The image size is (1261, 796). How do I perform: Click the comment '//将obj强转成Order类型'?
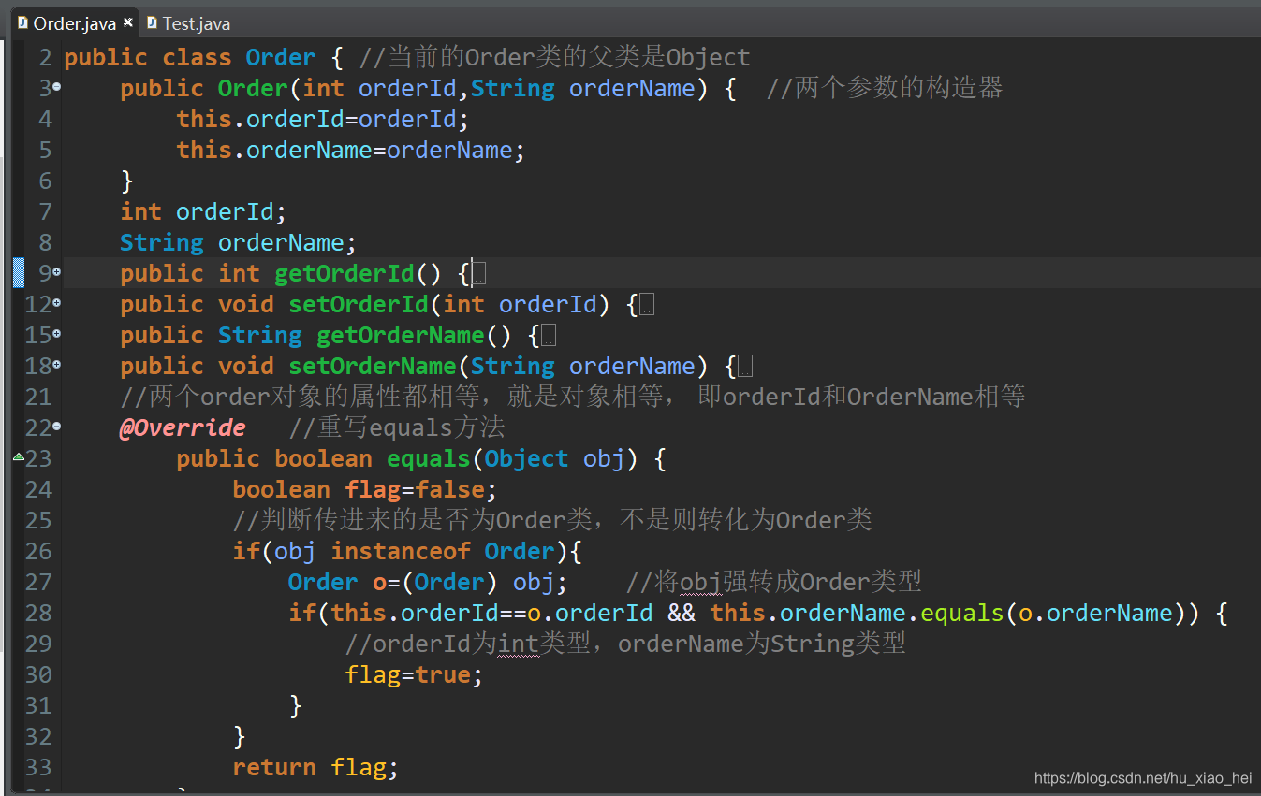(773, 582)
